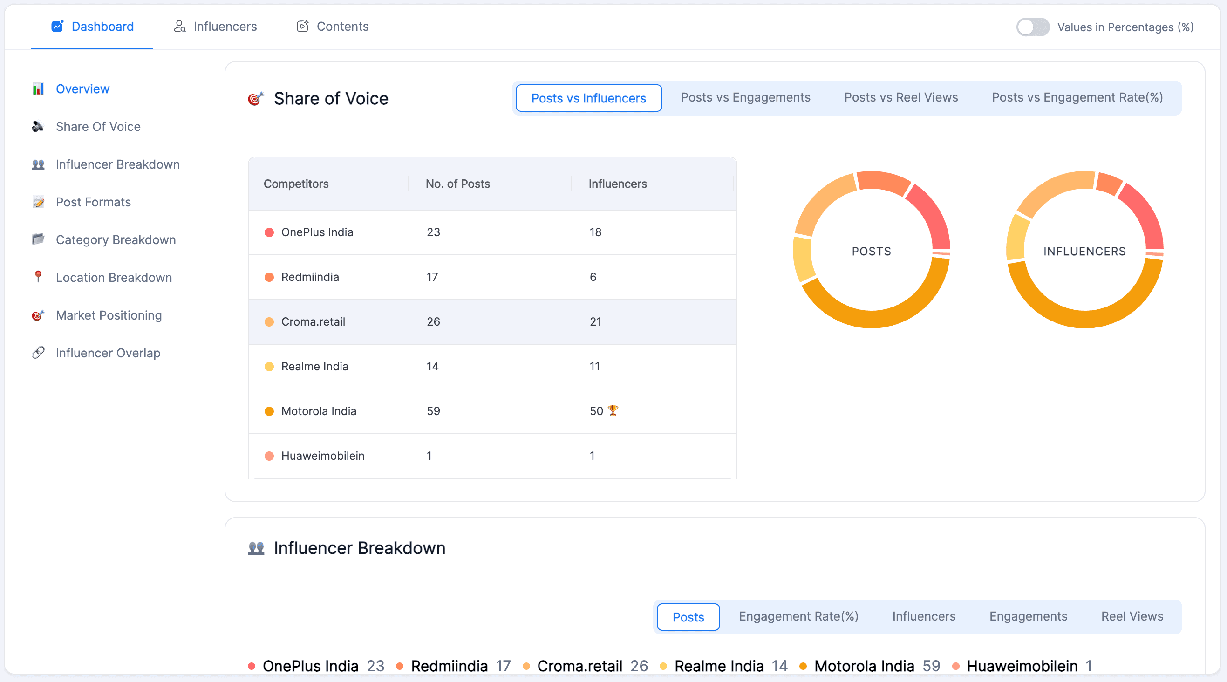Click the No. of Posts column header
1227x682 pixels.
458,184
